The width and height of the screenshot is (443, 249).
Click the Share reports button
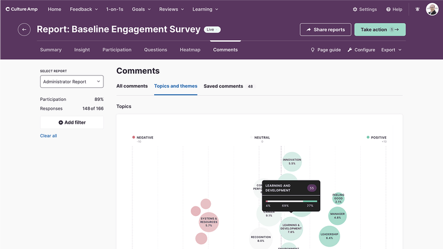(325, 30)
